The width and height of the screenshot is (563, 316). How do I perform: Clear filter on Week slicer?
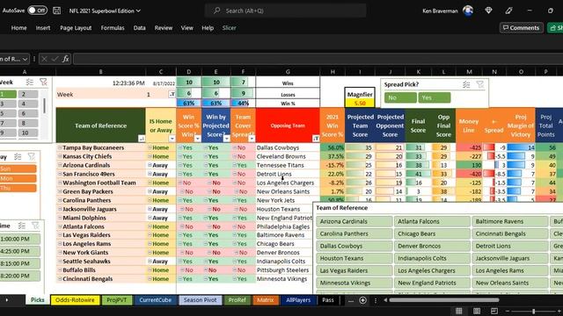tap(43, 82)
